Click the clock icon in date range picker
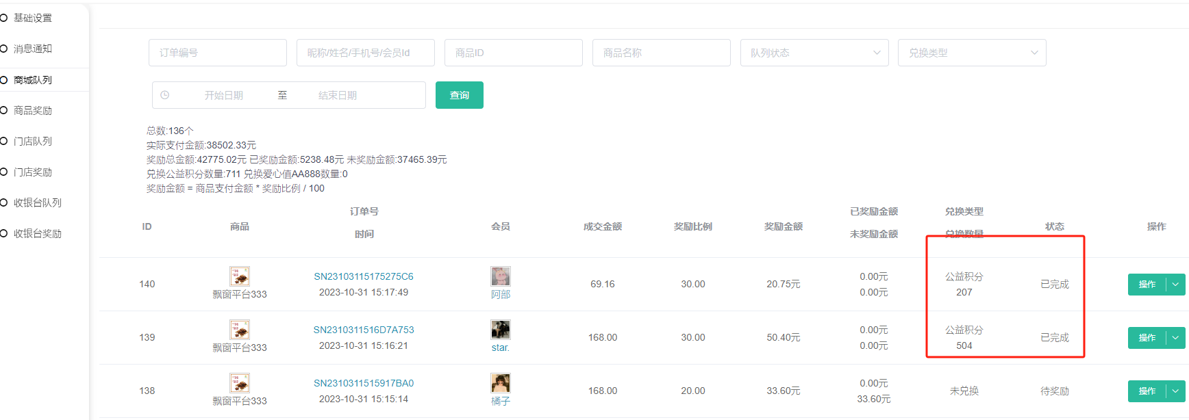This screenshot has width=1189, height=420. click(165, 95)
